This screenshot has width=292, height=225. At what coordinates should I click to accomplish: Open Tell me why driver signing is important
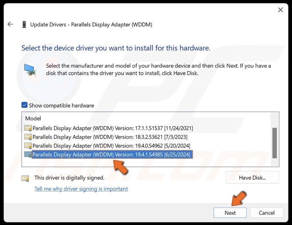click(81, 189)
